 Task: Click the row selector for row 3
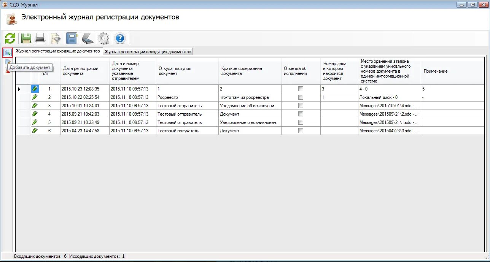click(23, 105)
